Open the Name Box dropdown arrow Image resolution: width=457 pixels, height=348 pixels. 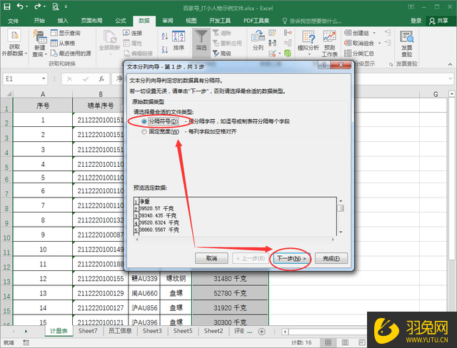click(x=44, y=78)
